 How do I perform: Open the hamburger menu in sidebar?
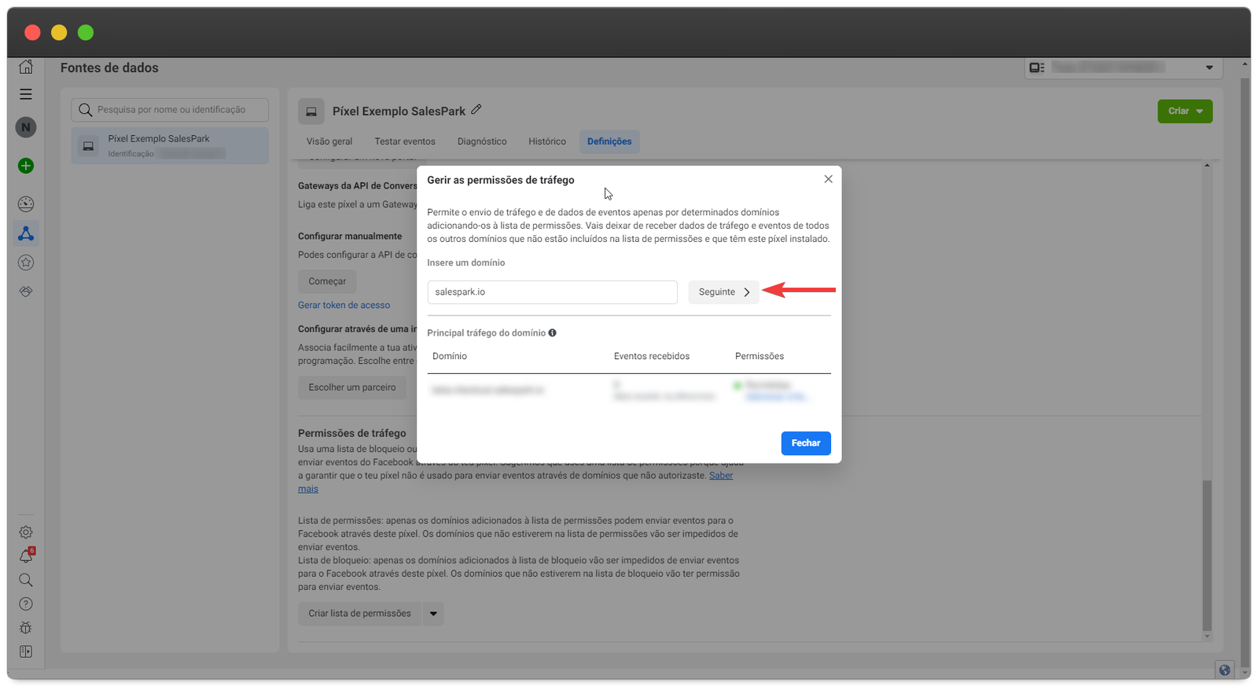tap(26, 94)
